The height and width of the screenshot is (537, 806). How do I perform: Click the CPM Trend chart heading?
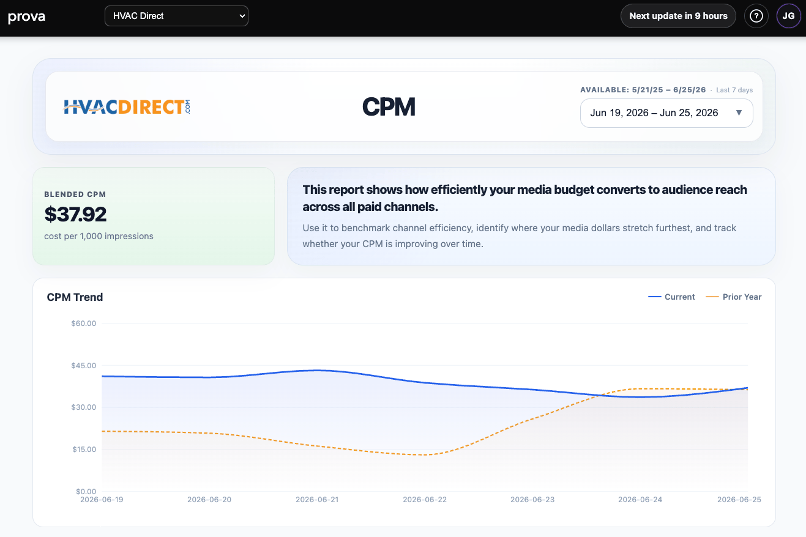click(75, 297)
